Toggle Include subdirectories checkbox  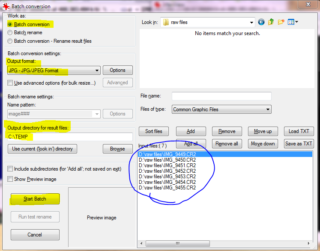(x=10, y=169)
